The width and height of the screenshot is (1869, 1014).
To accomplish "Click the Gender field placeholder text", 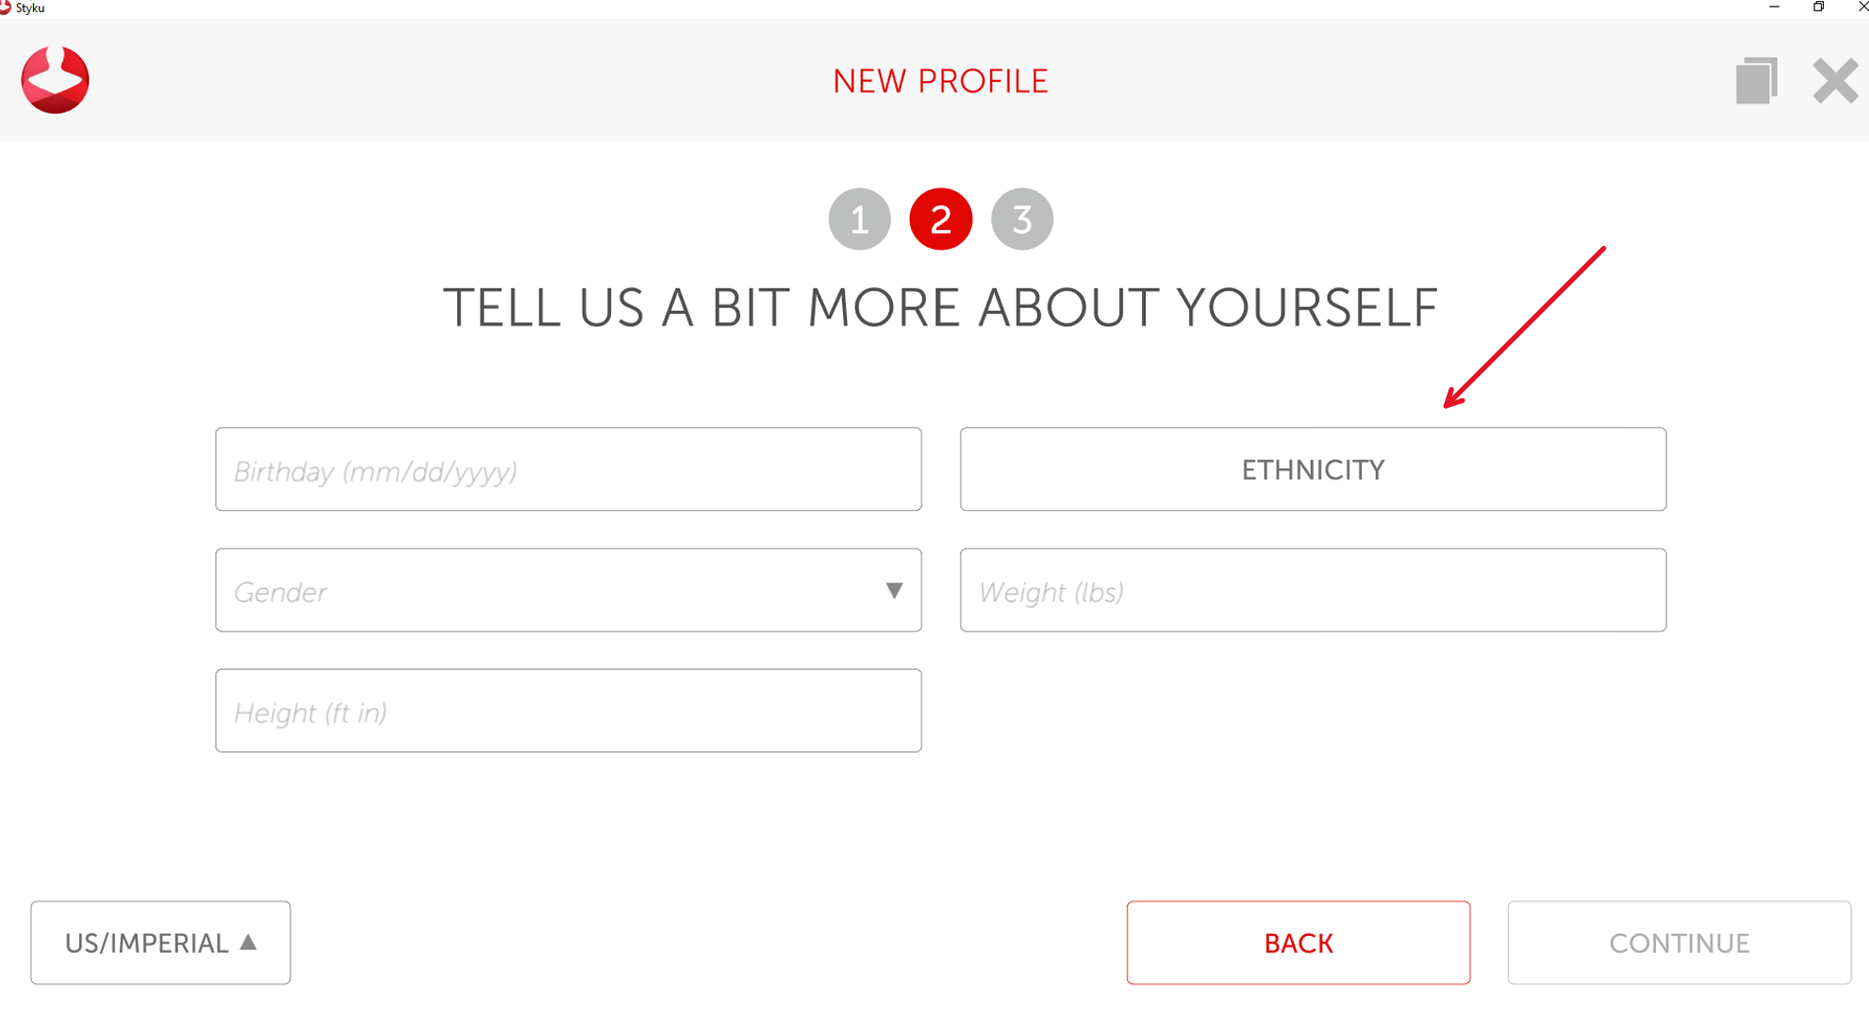I will tap(281, 592).
